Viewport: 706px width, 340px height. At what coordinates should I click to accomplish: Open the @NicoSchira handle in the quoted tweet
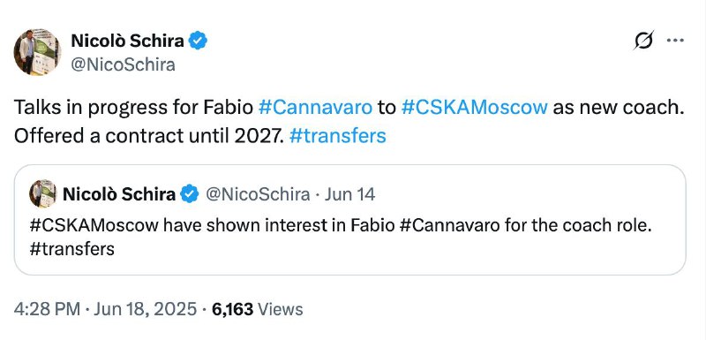(258, 194)
